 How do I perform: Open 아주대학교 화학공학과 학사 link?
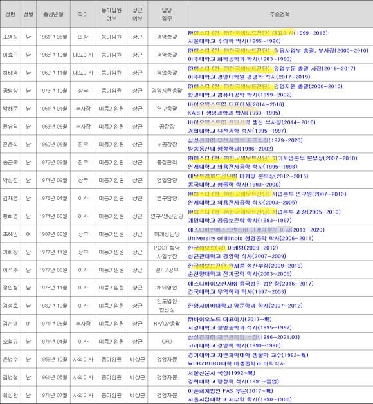(x=240, y=59)
